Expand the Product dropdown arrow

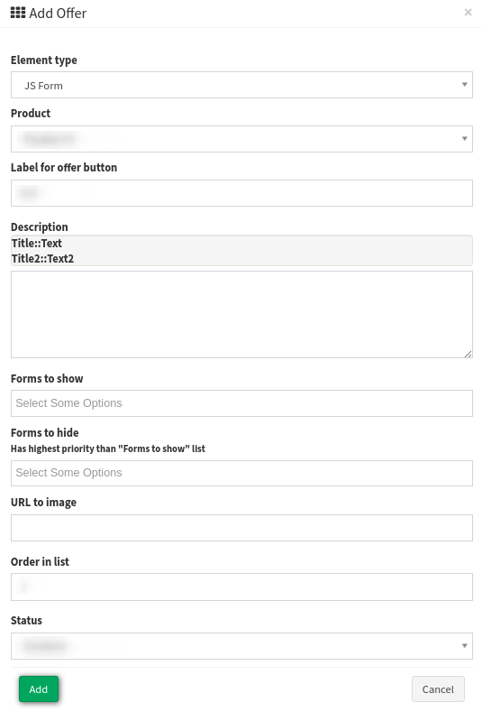[x=464, y=139]
